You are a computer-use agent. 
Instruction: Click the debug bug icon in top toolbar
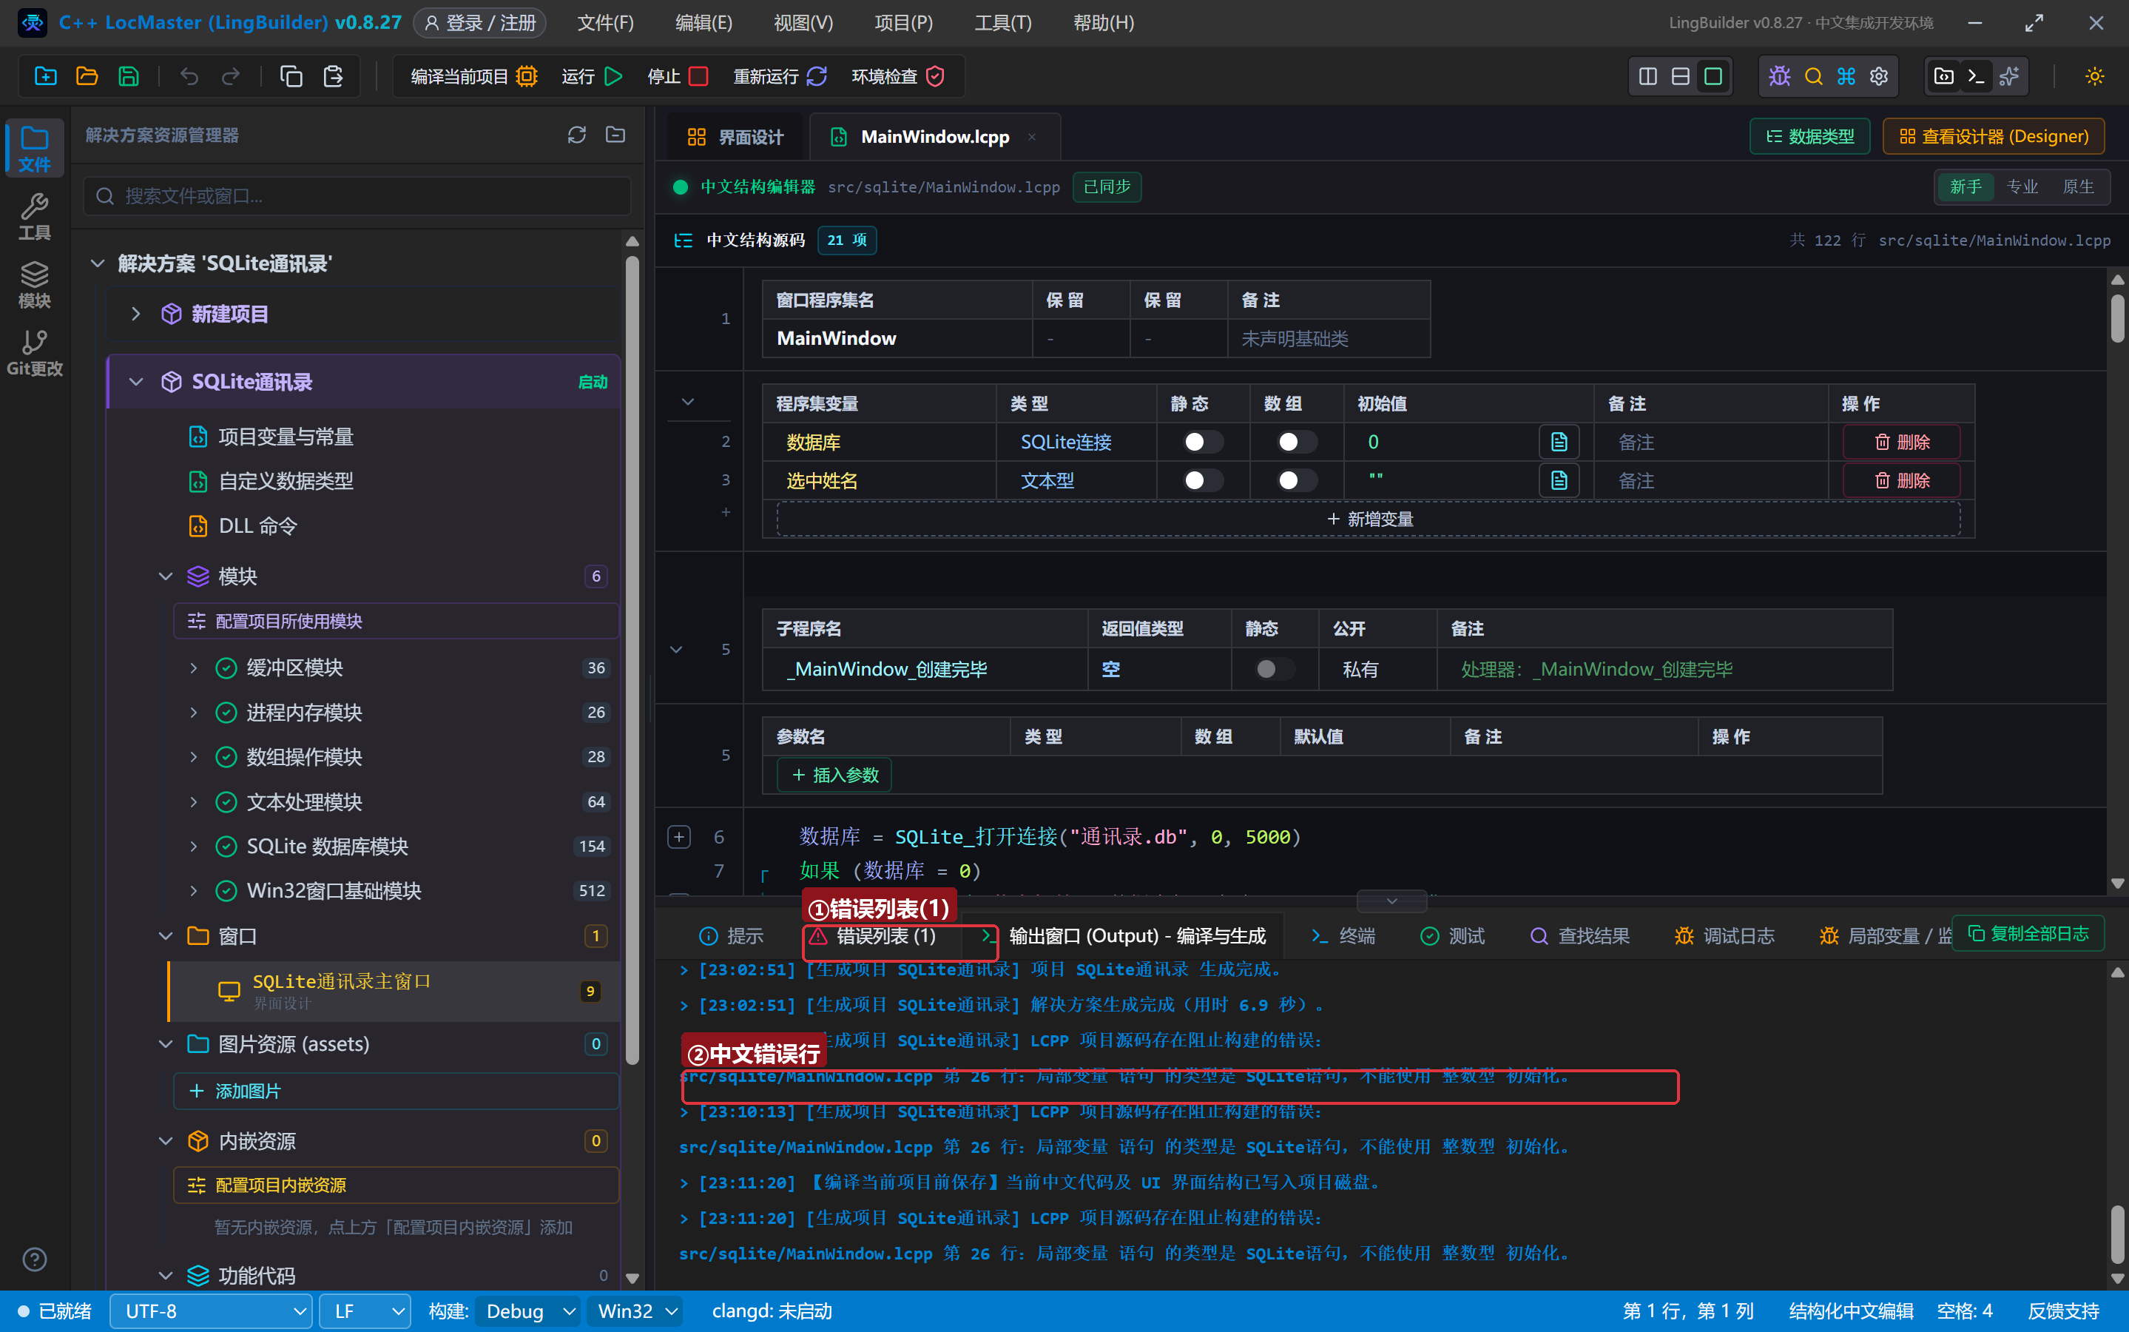tap(1779, 77)
